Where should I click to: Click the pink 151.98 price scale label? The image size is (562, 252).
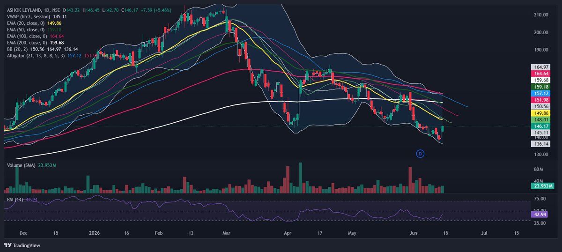[541, 100]
